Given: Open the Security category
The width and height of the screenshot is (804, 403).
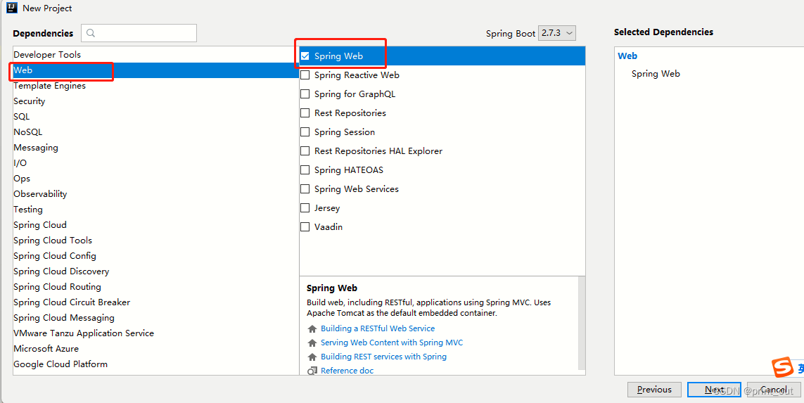Looking at the screenshot, I should click(x=156, y=101).
